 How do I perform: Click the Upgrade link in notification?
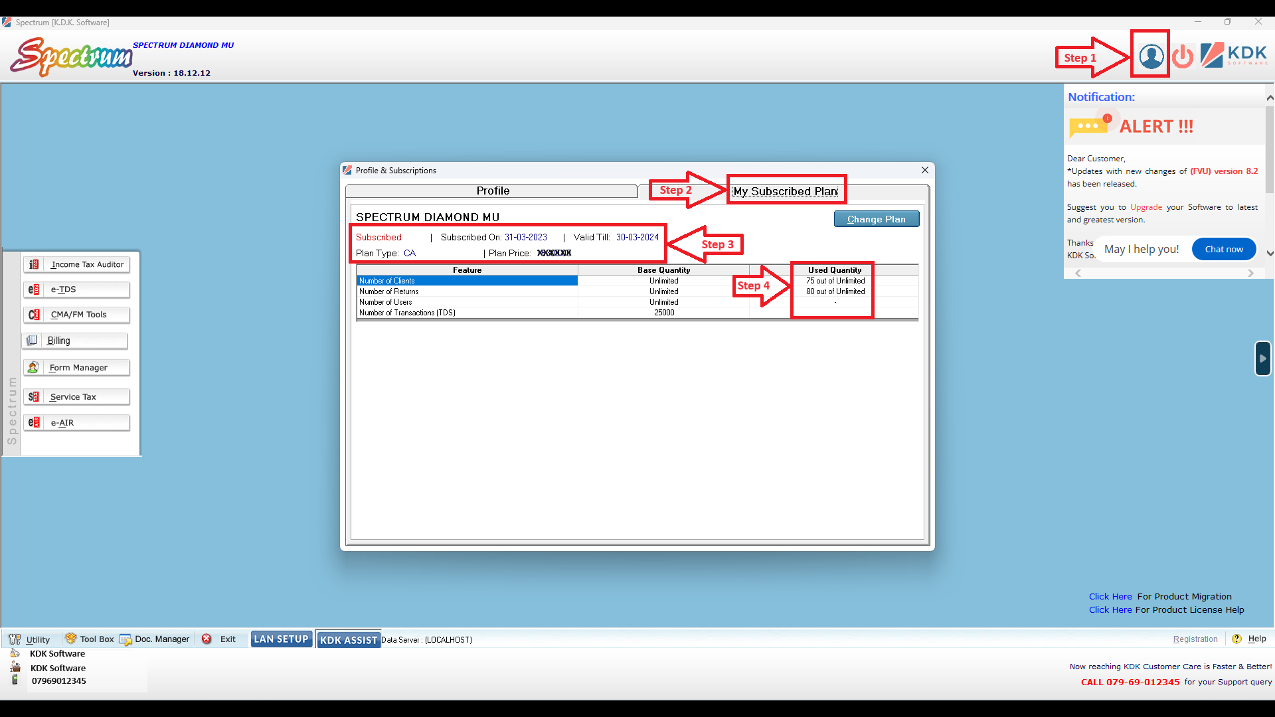tap(1146, 207)
